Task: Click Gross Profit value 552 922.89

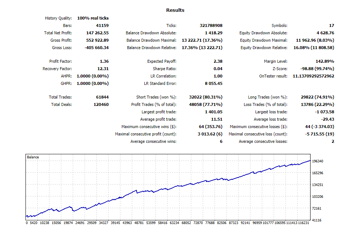Action: [x=98, y=40]
